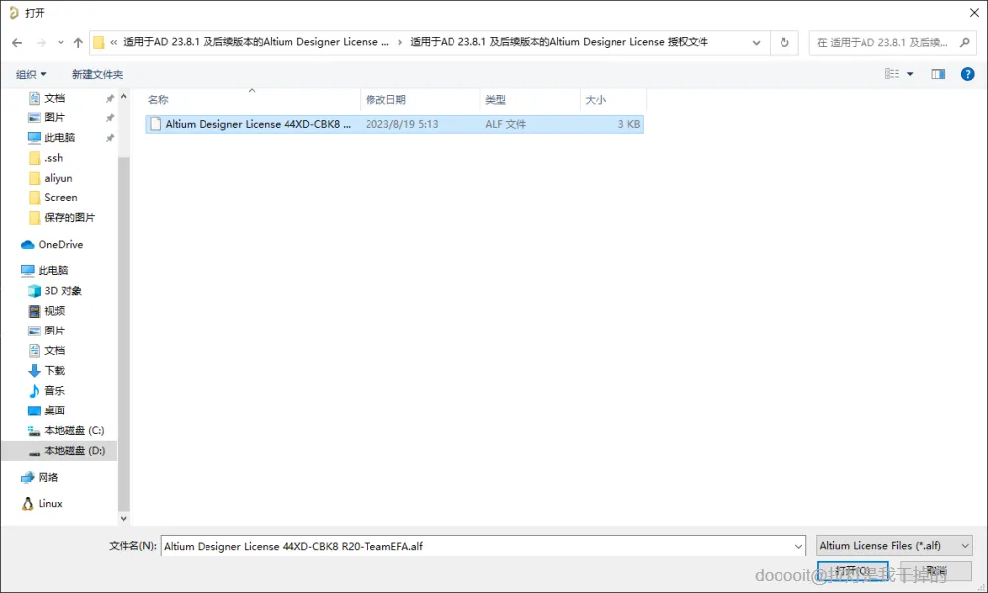This screenshot has height=593, width=988.
Task: Go back to the previous folder
Action: [17, 42]
